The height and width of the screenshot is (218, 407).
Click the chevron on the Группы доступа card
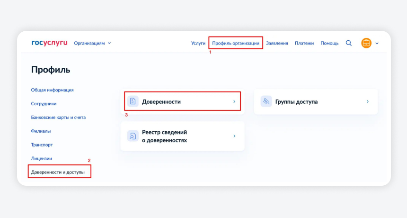[x=368, y=101]
